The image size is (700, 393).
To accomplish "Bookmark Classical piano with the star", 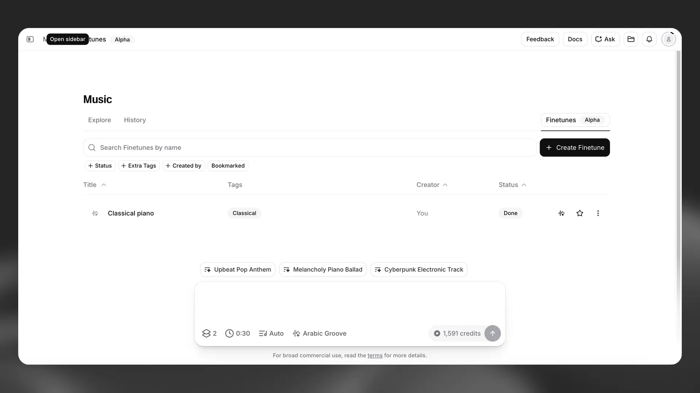I will (x=580, y=213).
